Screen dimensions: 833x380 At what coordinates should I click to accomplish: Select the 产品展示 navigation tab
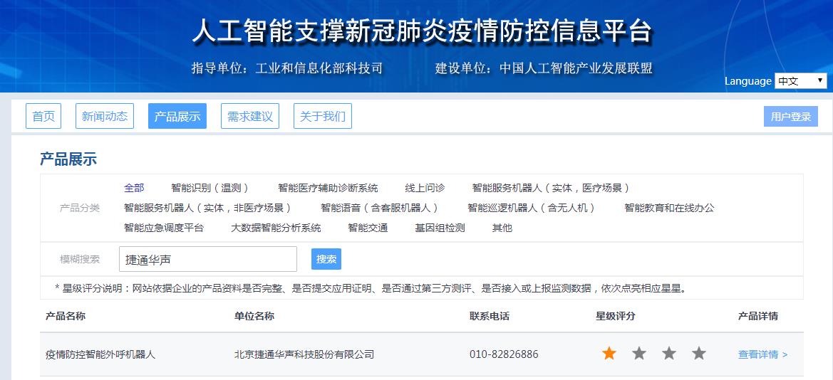177,117
